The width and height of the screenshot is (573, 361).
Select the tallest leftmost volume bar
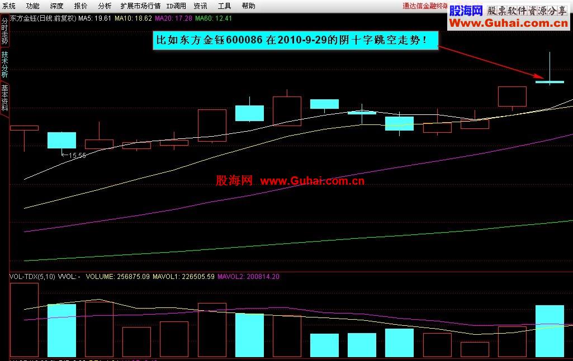pyautogui.click(x=24, y=320)
